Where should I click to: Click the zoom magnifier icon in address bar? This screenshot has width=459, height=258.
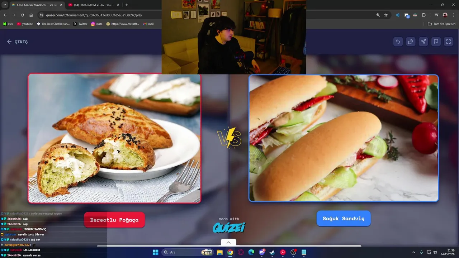pos(378,15)
